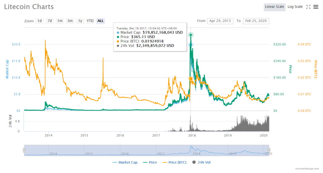The height and width of the screenshot is (173, 323).
Task: Choose the 1y zoom option
Action: 80,21
